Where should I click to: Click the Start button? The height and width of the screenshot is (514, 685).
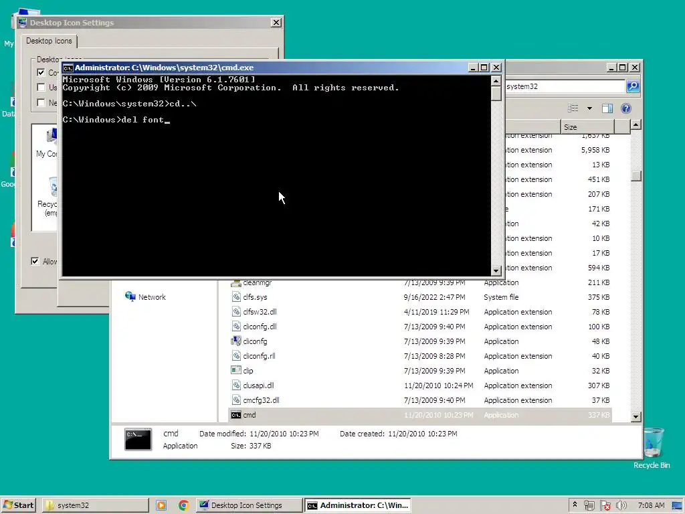pos(18,505)
